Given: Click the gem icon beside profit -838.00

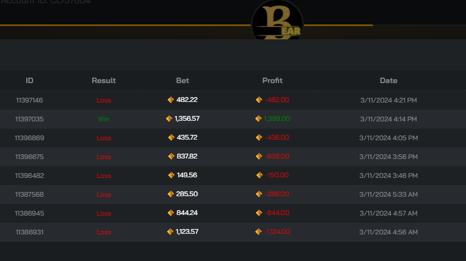Looking at the screenshot, I should (259, 156).
